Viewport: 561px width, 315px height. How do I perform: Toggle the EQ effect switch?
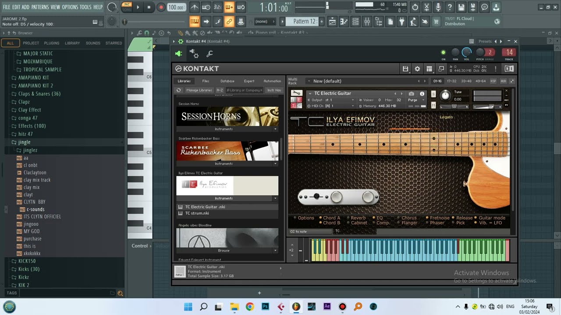coord(374,218)
